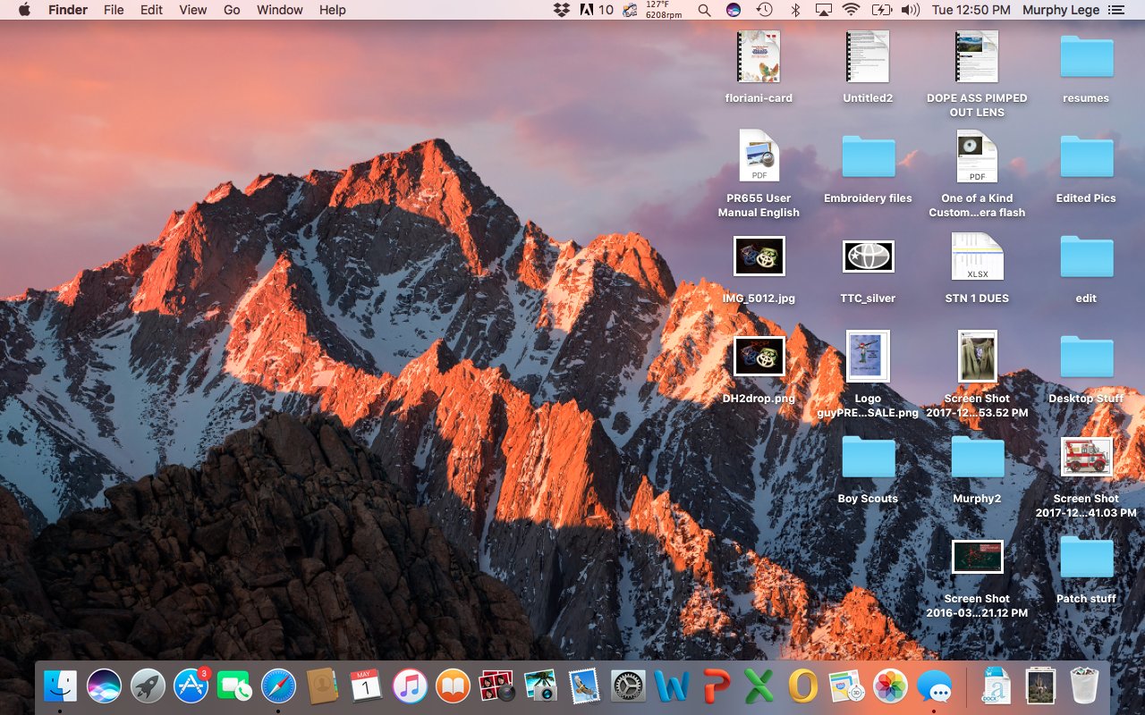Open Spotlight search magnifier
This screenshot has width=1145, height=715.
pos(704,10)
